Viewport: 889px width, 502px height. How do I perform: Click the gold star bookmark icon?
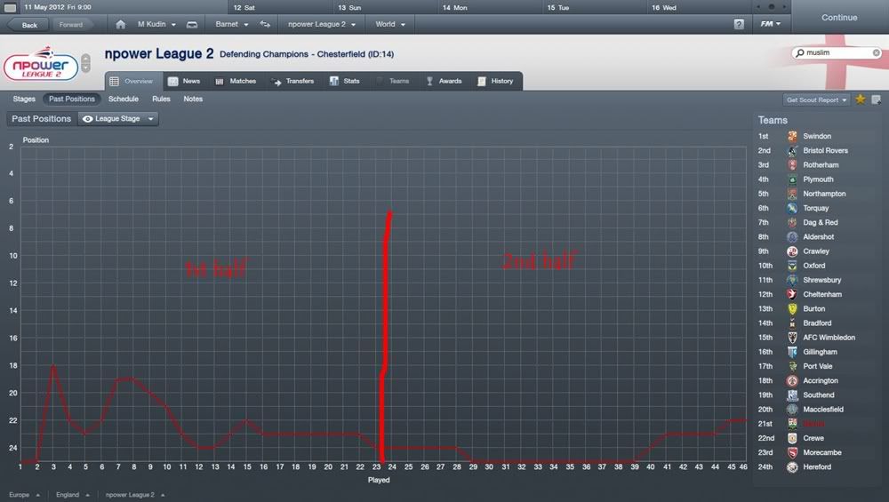click(860, 100)
